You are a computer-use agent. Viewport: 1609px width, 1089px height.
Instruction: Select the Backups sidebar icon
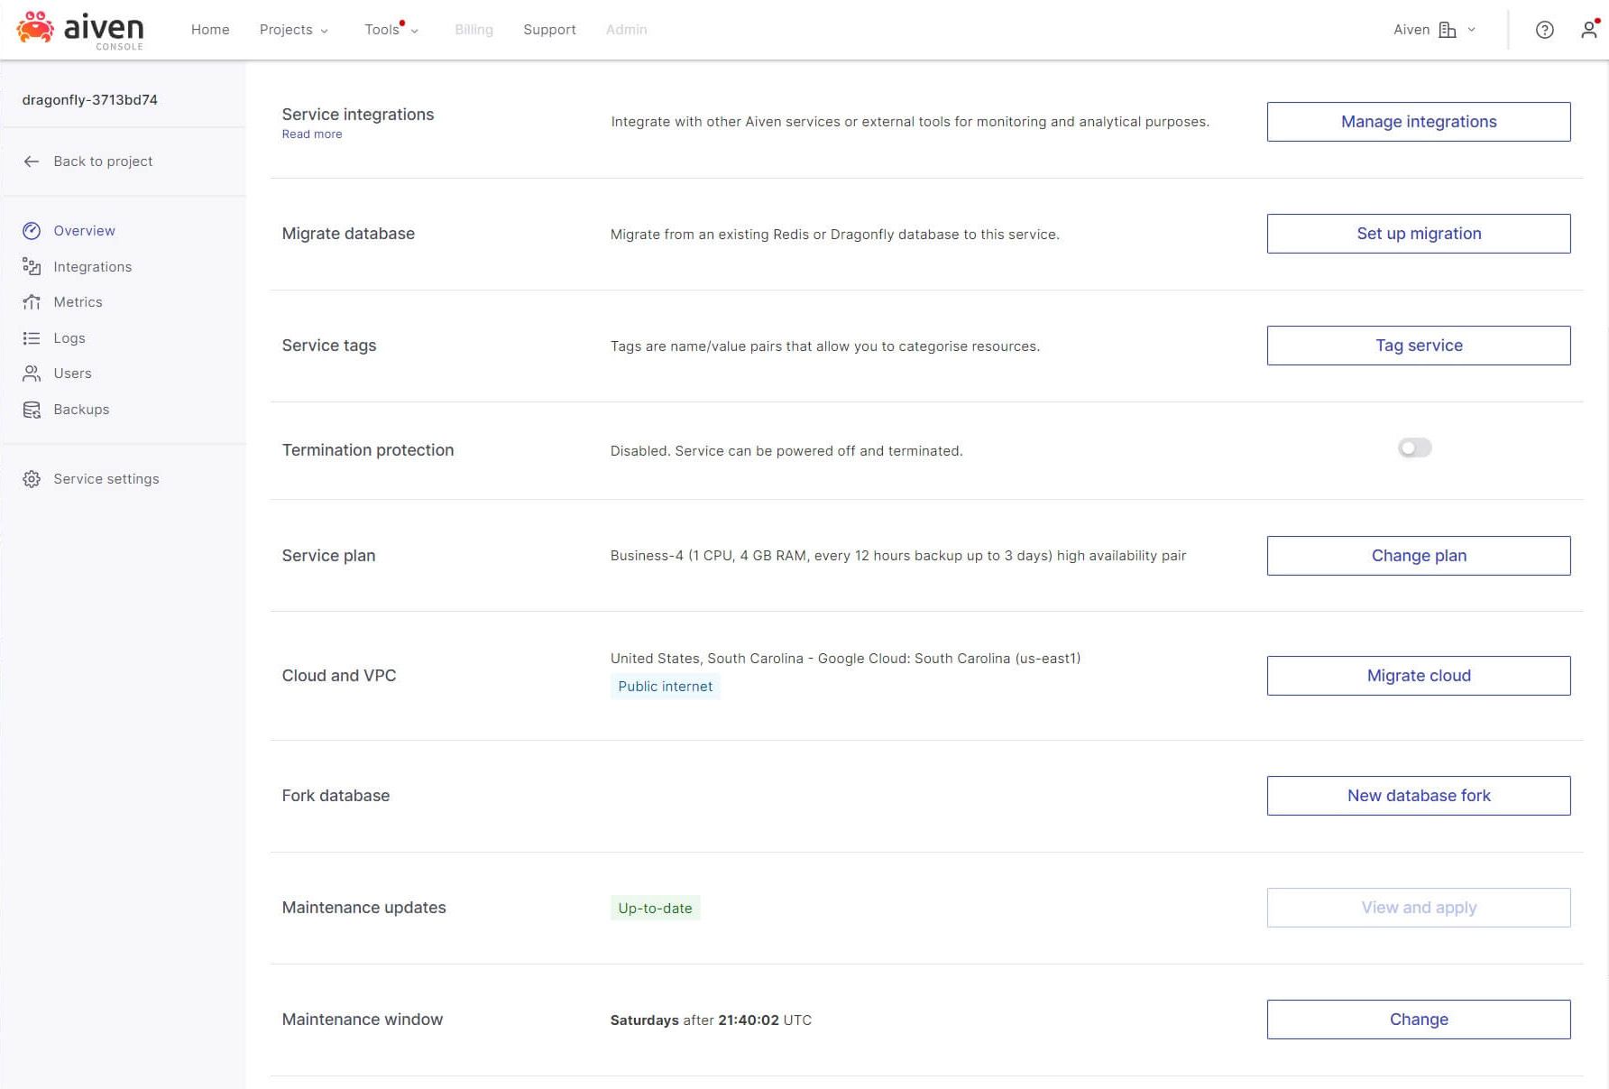32,409
